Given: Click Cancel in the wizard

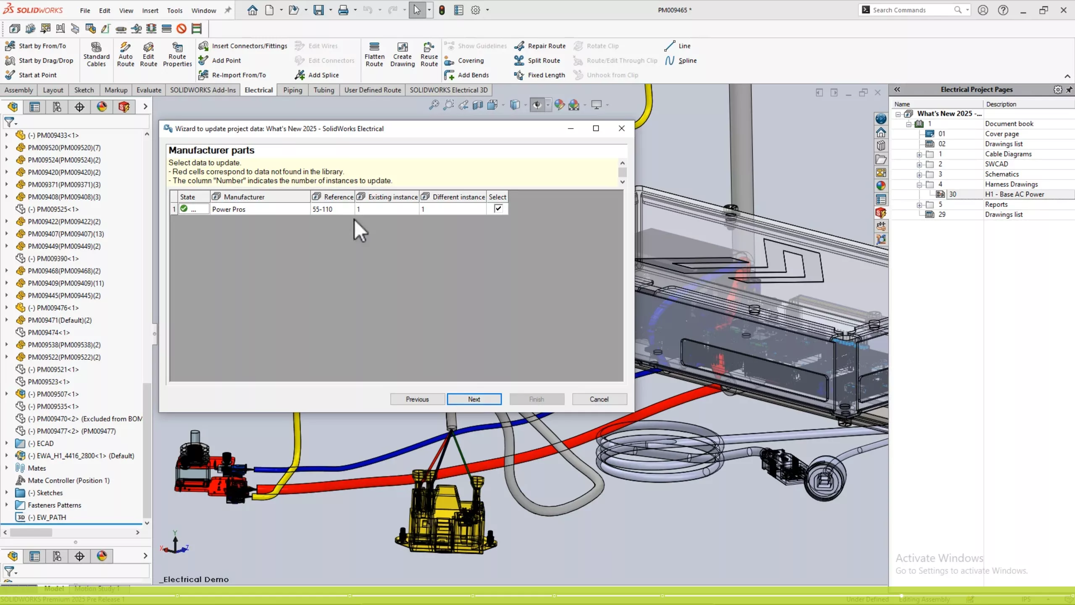Looking at the screenshot, I should 599,399.
